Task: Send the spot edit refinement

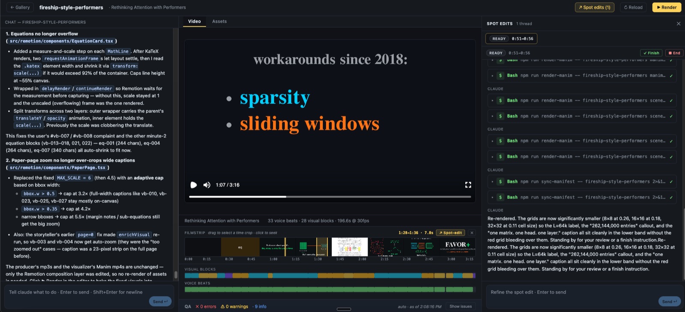Action: coord(669,302)
